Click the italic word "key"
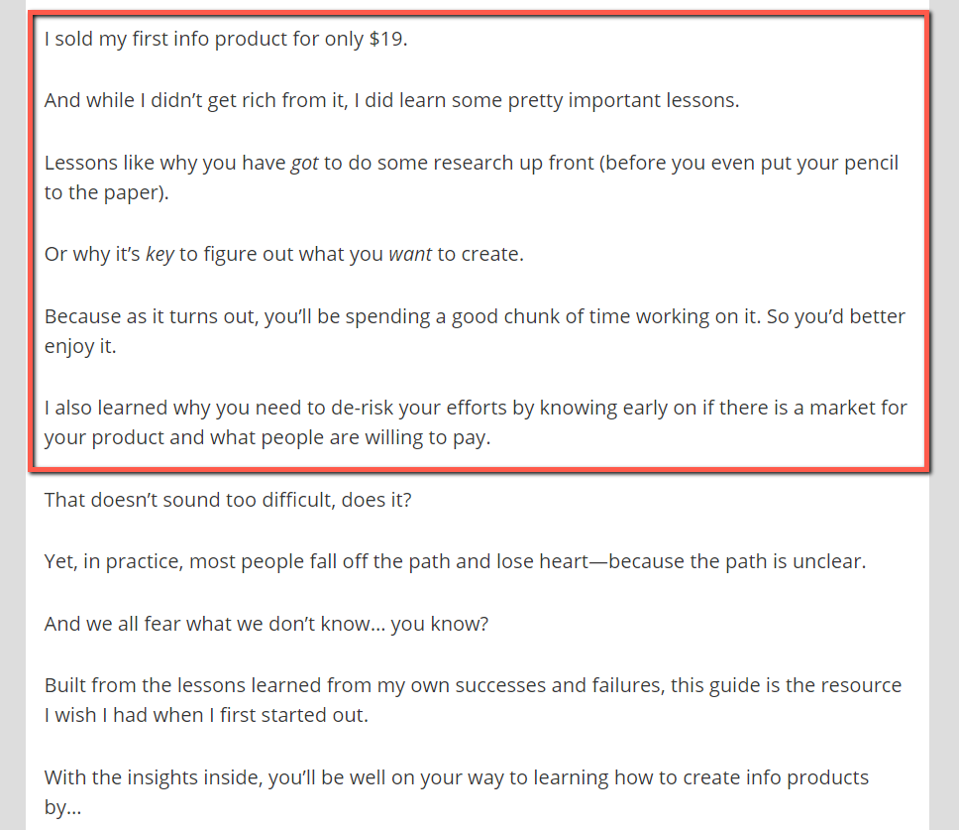This screenshot has height=830, width=959. click(160, 254)
